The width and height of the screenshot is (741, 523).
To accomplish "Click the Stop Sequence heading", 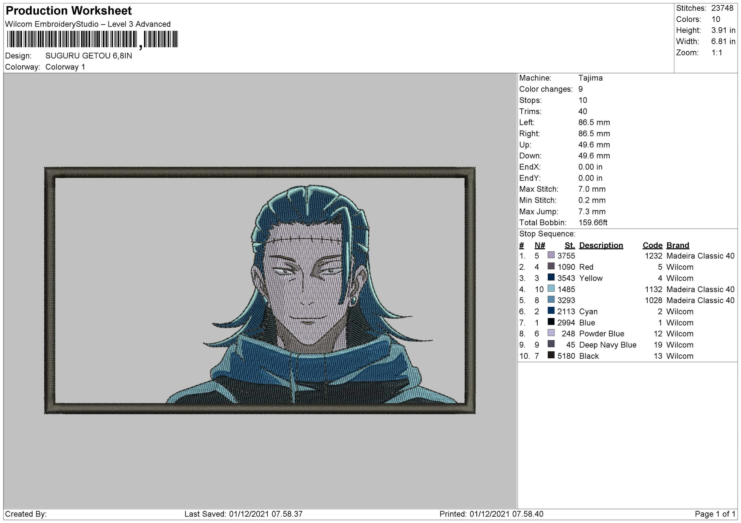I will pos(547,234).
